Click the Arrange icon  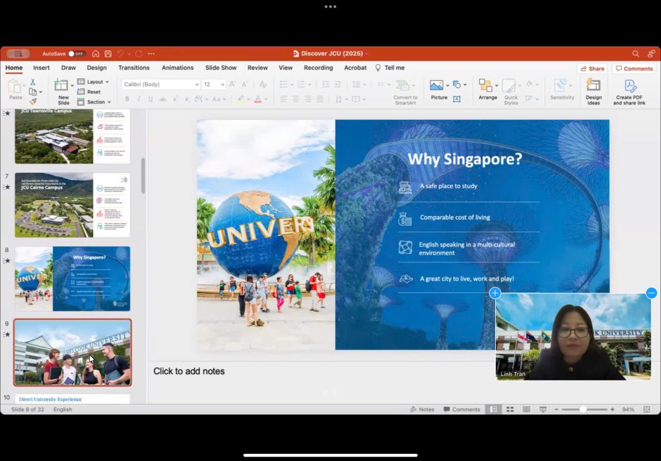(x=485, y=86)
